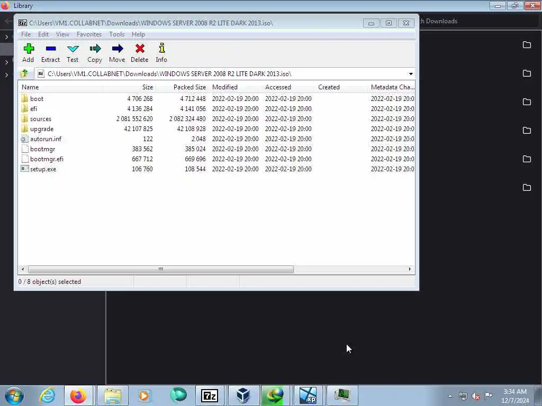Screen dimensions: 542x406
Task: Click the size value 106 760
Action: 142,169
